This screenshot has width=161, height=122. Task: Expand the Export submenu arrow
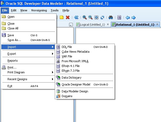click(53, 54)
